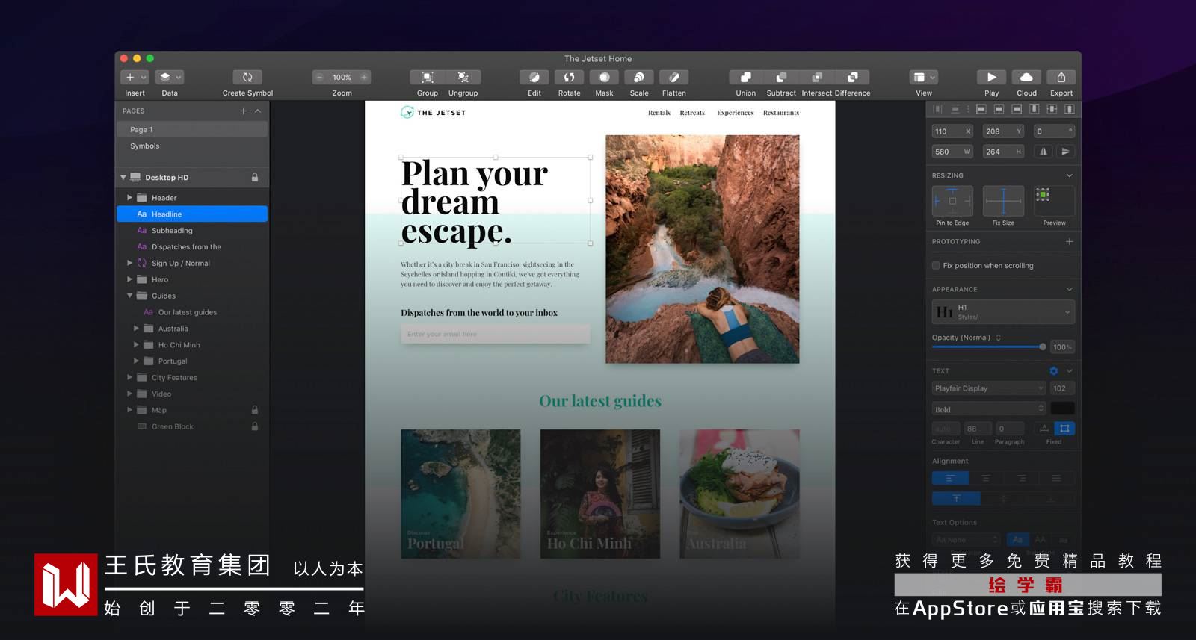Click the opacity slider handle
This screenshot has width=1196, height=640.
1043,347
